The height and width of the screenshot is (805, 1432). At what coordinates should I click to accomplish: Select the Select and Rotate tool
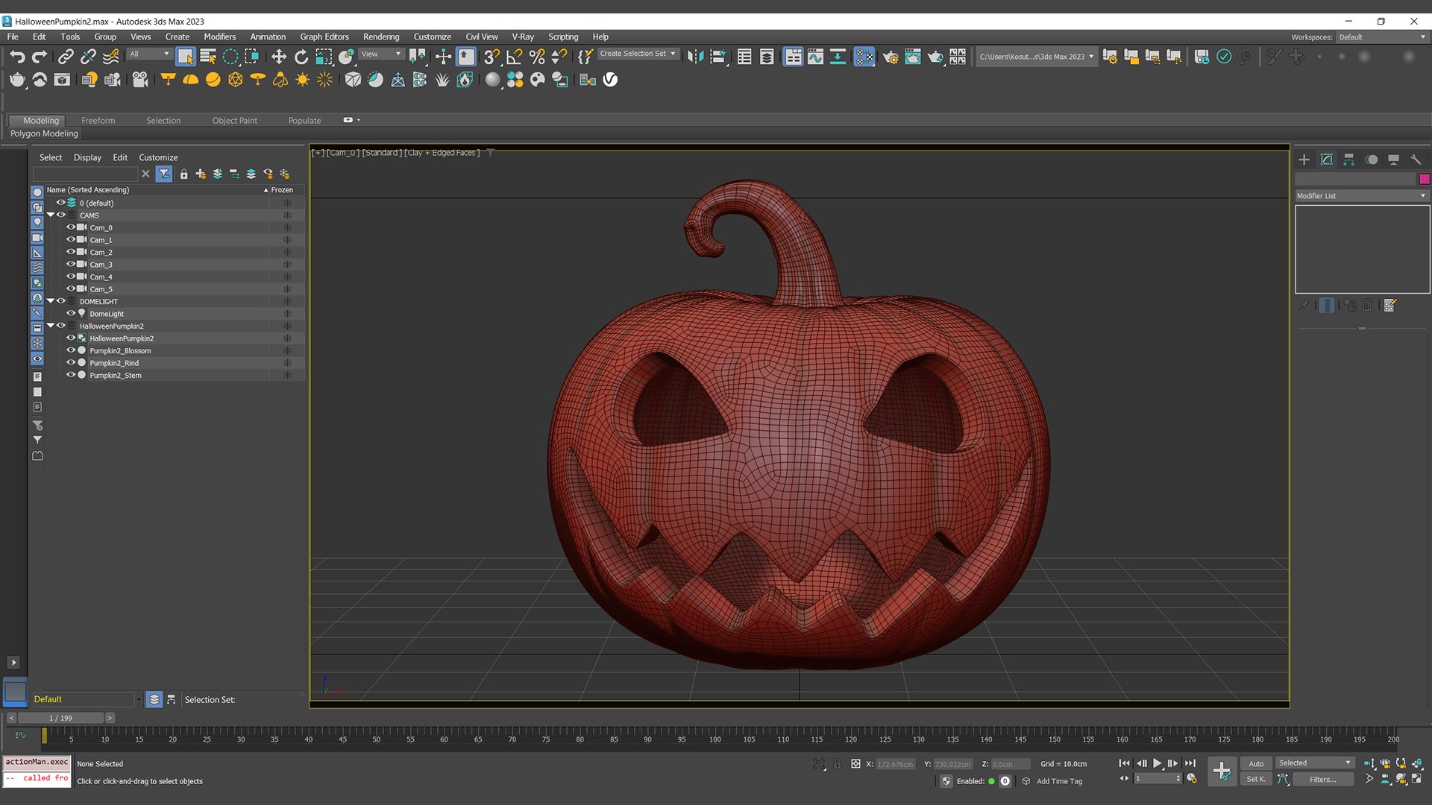tap(301, 57)
